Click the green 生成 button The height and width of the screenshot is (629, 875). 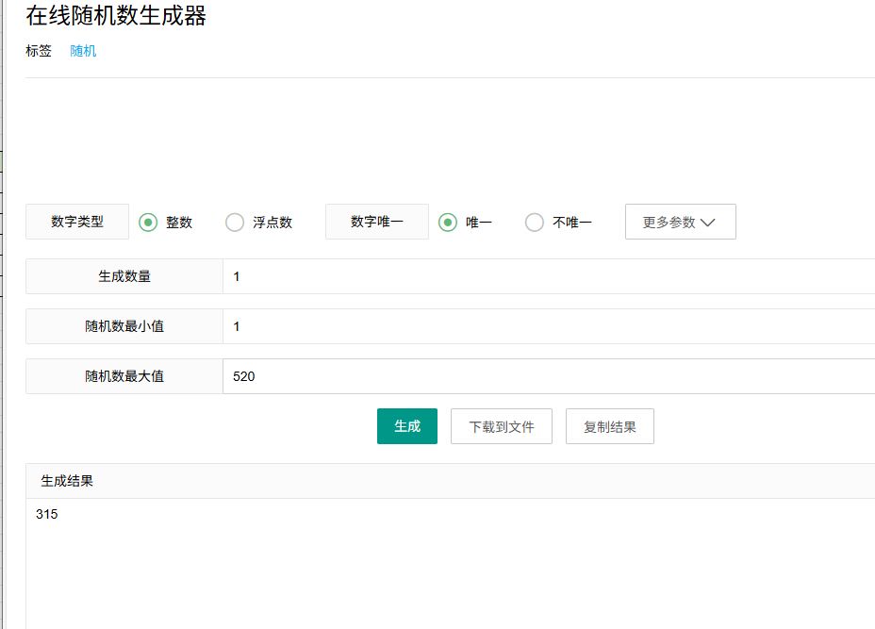[406, 426]
